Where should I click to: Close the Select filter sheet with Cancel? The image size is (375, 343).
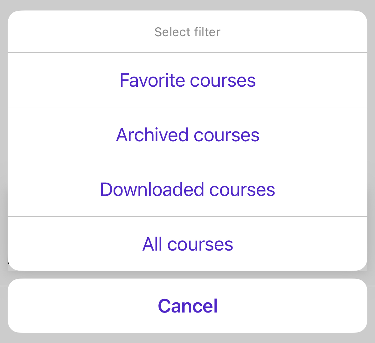point(187,306)
